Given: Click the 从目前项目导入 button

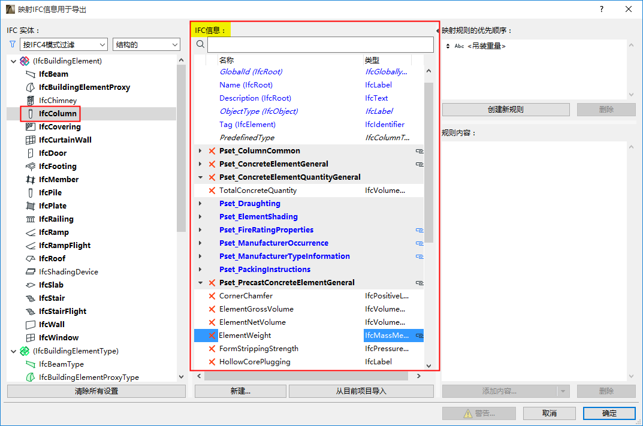Looking at the screenshot, I should pyautogui.click(x=361, y=391).
